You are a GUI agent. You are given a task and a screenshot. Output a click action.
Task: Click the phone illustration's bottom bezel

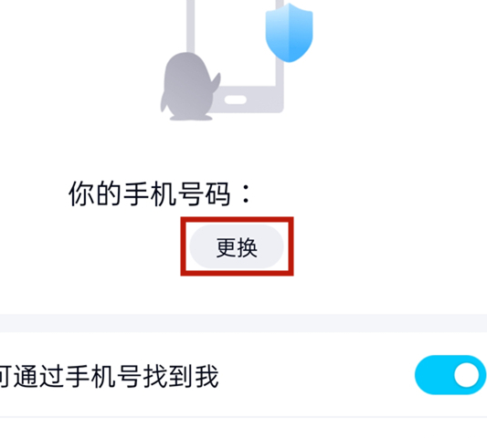(x=249, y=99)
